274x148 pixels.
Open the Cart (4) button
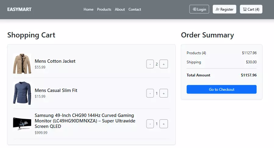point(251,9)
